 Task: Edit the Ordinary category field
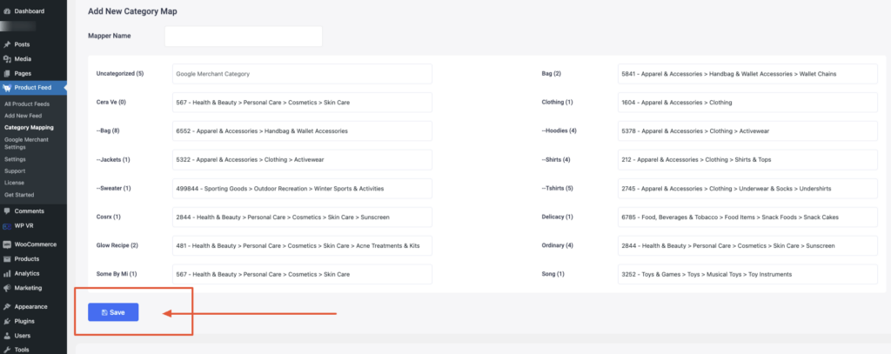point(747,245)
